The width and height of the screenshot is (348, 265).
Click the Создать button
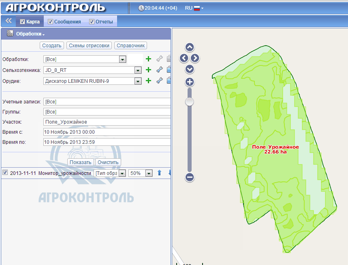[x=51, y=45]
